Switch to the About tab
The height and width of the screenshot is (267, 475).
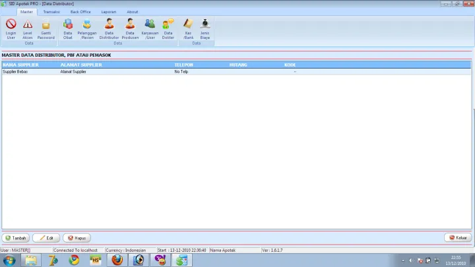pos(133,12)
